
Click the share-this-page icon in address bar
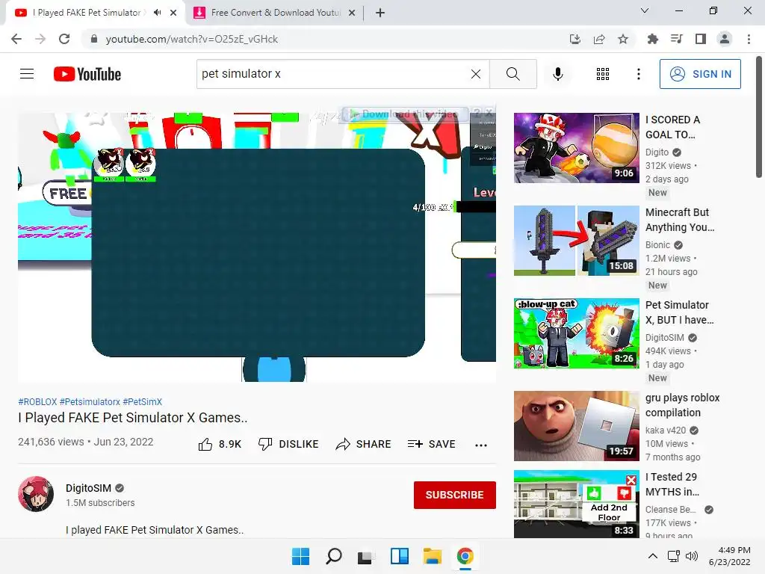[598, 39]
